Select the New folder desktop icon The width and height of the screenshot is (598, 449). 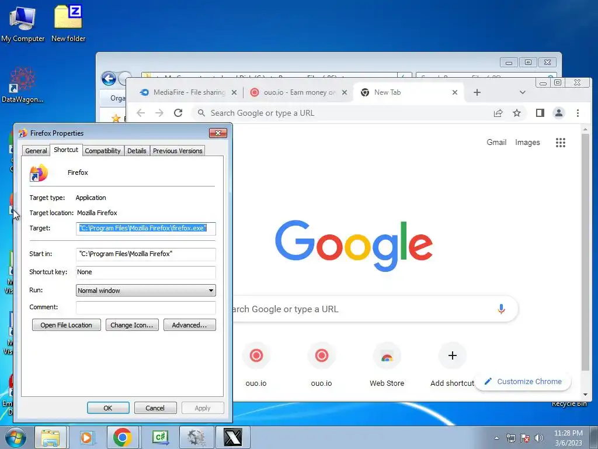pos(68,23)
